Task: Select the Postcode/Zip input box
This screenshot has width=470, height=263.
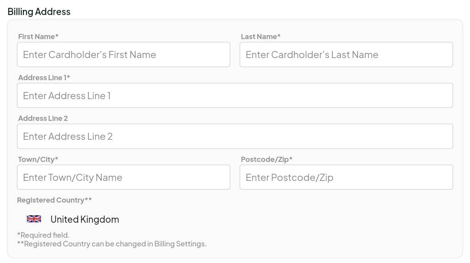Action: point(346,177)
